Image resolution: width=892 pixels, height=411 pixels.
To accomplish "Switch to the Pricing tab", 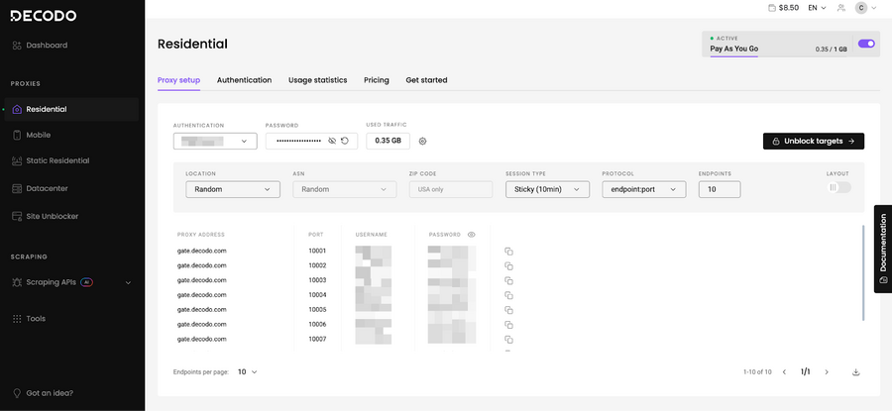I will [377, 80].
